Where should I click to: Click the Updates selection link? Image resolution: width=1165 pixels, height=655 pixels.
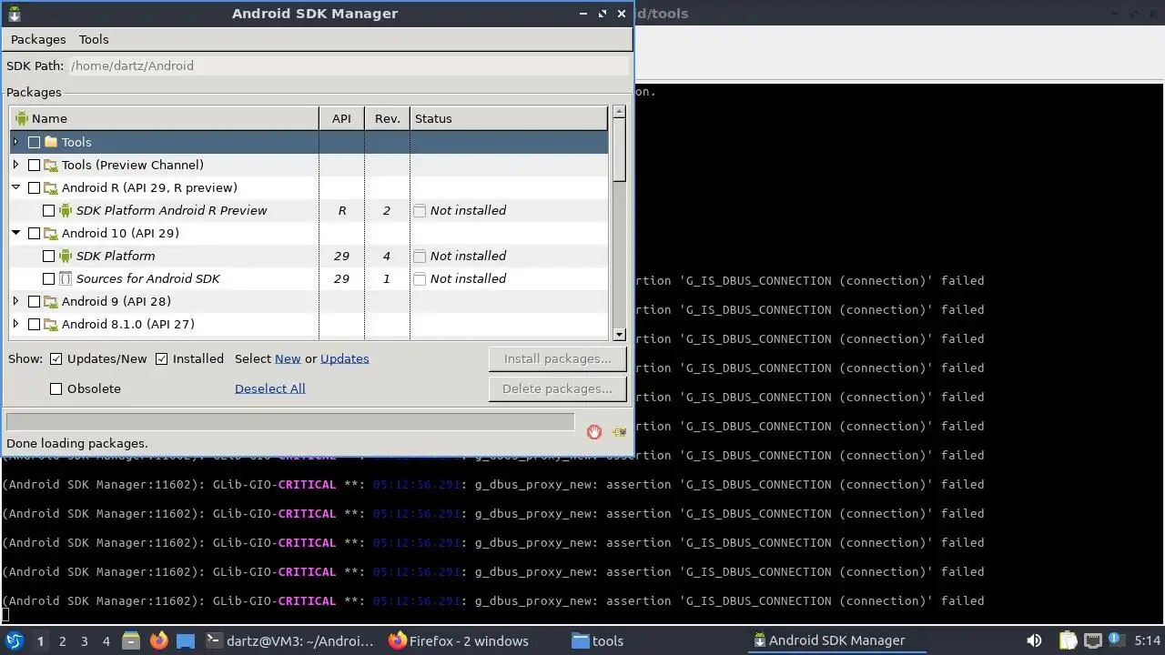345,359
